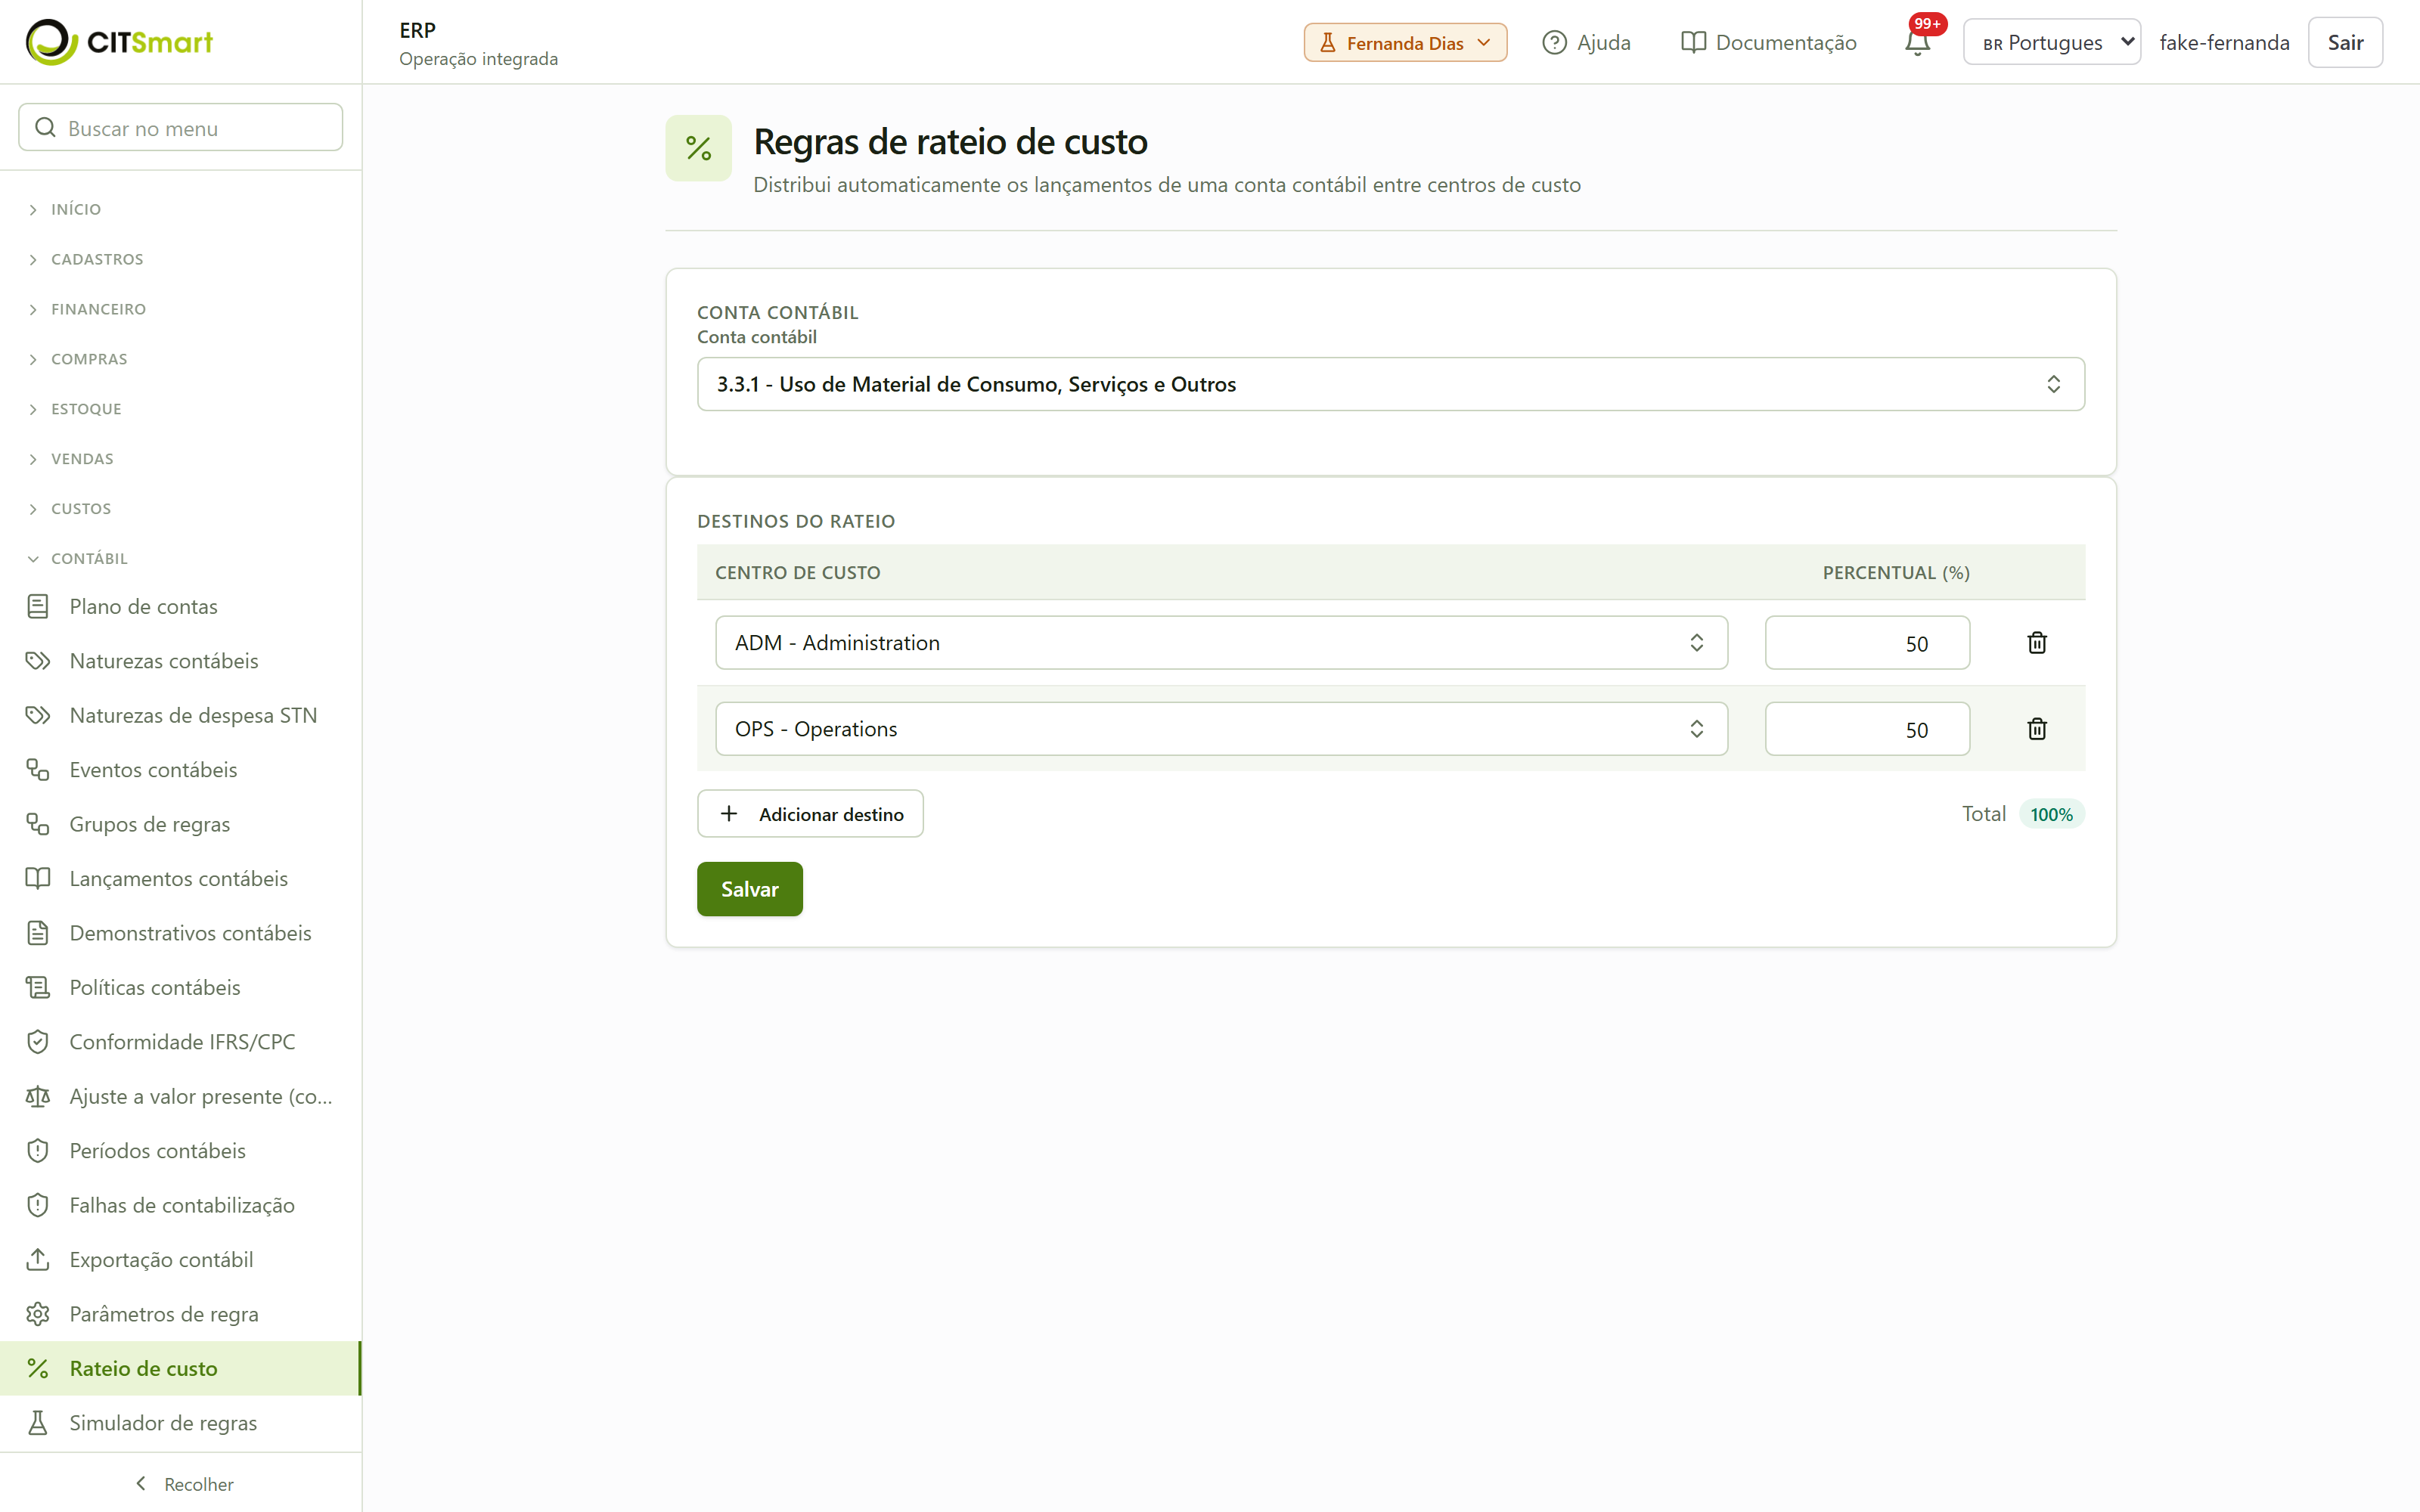Delete the OPS - Operations row
Image resolution: width=2420 pixels, height=1512 pixels.
tap(2037, 728)
